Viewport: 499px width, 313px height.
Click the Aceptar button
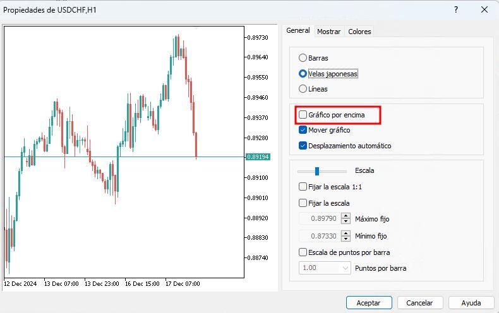pos(369,303)
